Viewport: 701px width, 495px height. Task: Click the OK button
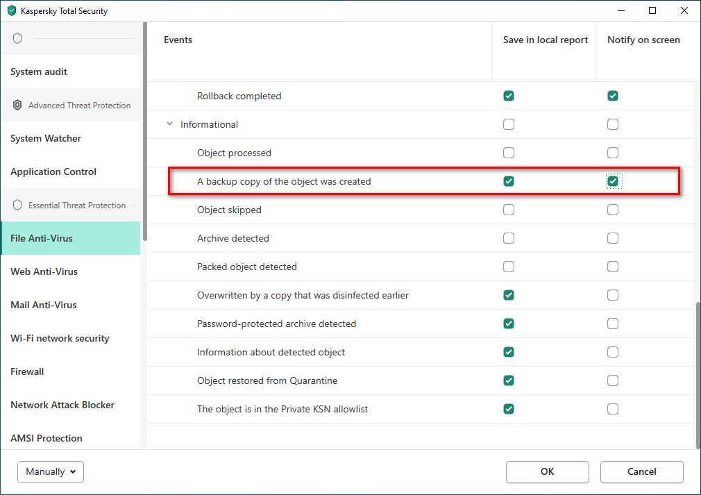coord(547,471)
